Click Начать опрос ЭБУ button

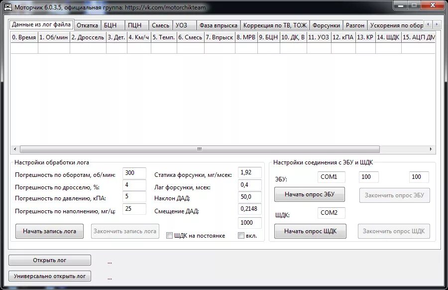310,194
